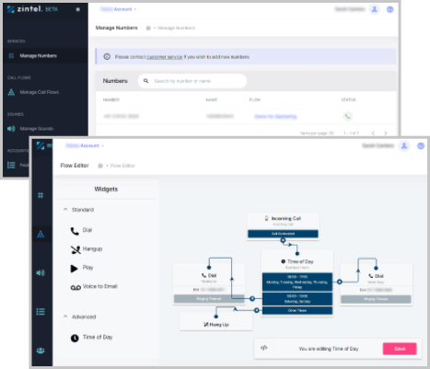The width and height of the screenshot is (430, 369).
Task: Collapse the Standard widgets section
Action: [65, 210]
